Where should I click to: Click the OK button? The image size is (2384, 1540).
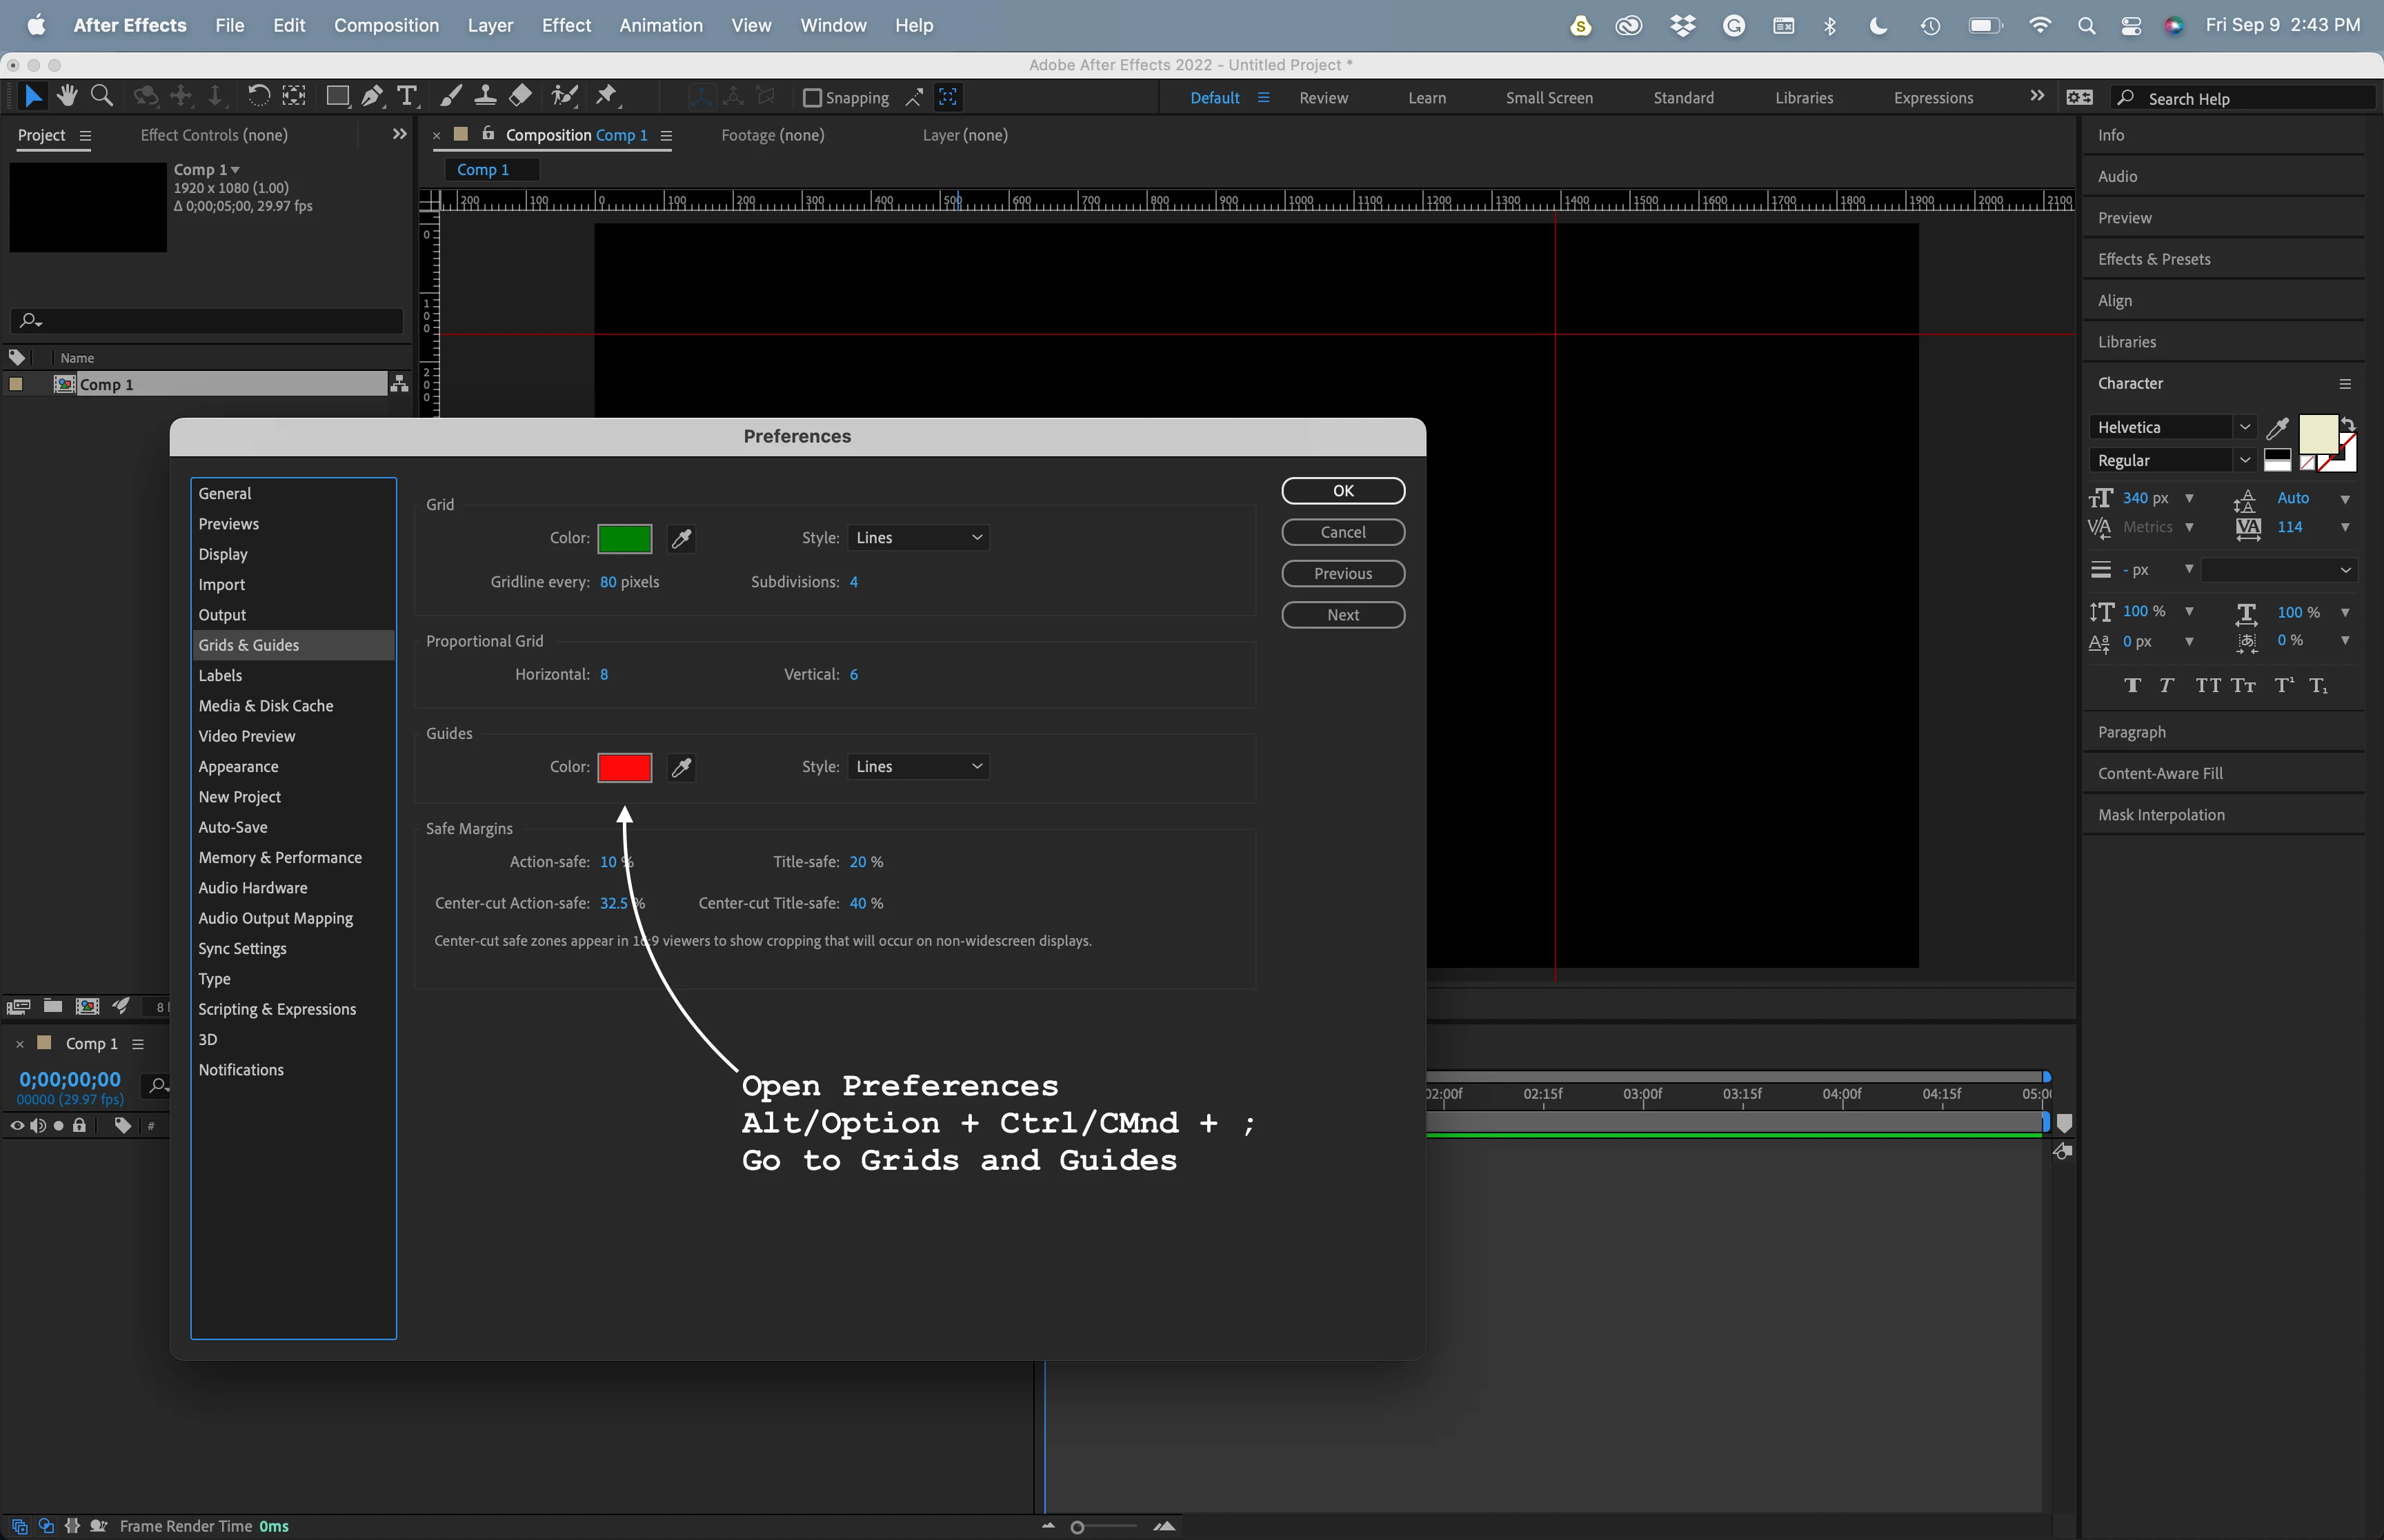[x=1342, y=491]
